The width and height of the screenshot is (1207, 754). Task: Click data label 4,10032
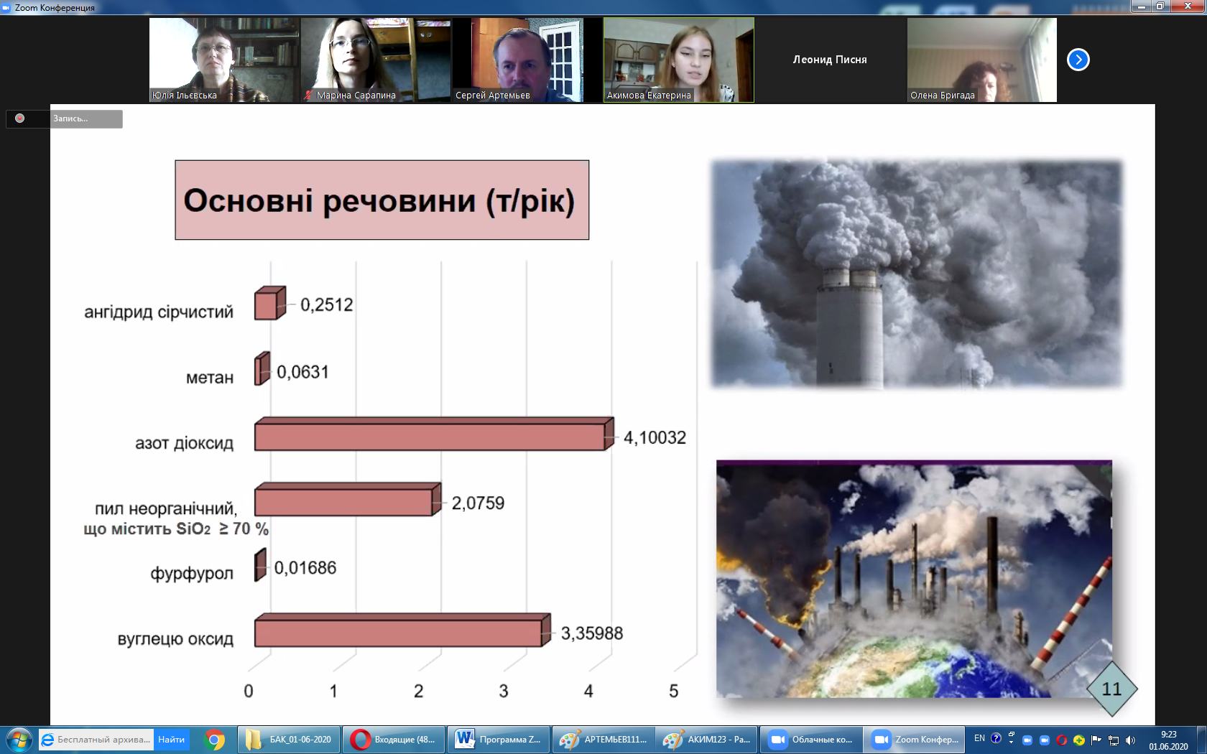(x=655, y=437)
